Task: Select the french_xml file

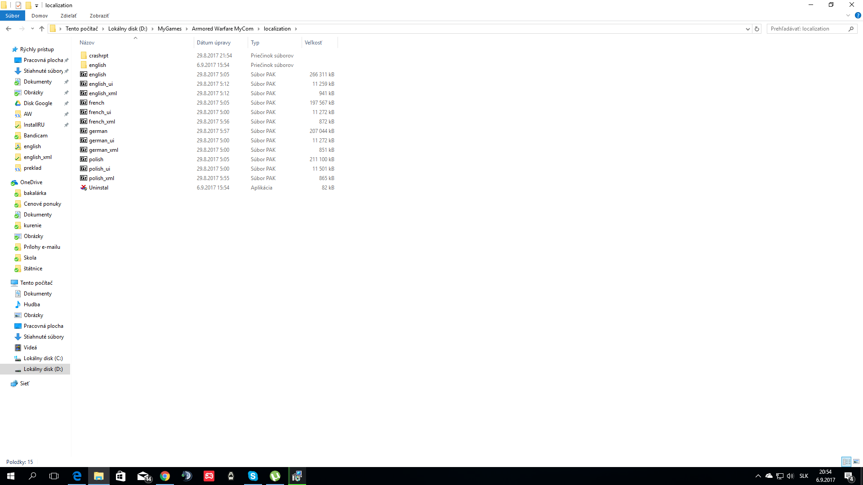Action: coord(102,122)
